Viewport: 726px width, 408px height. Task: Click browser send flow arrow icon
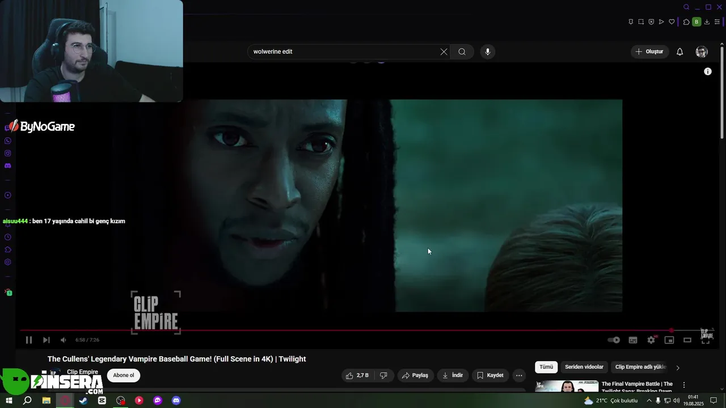click(x=661, y=22)
